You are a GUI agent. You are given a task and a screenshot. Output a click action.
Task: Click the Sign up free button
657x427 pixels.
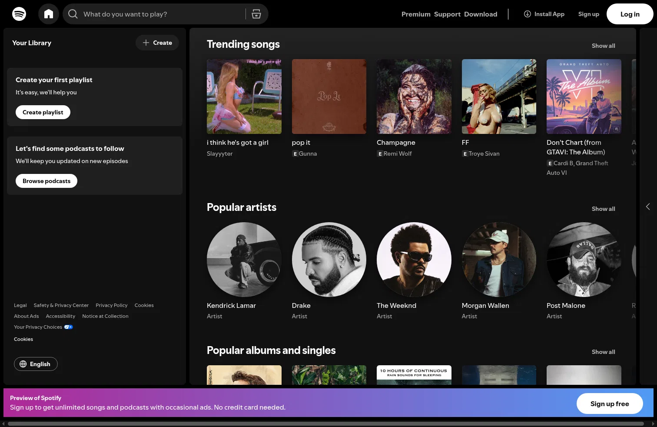click(610, 404)
